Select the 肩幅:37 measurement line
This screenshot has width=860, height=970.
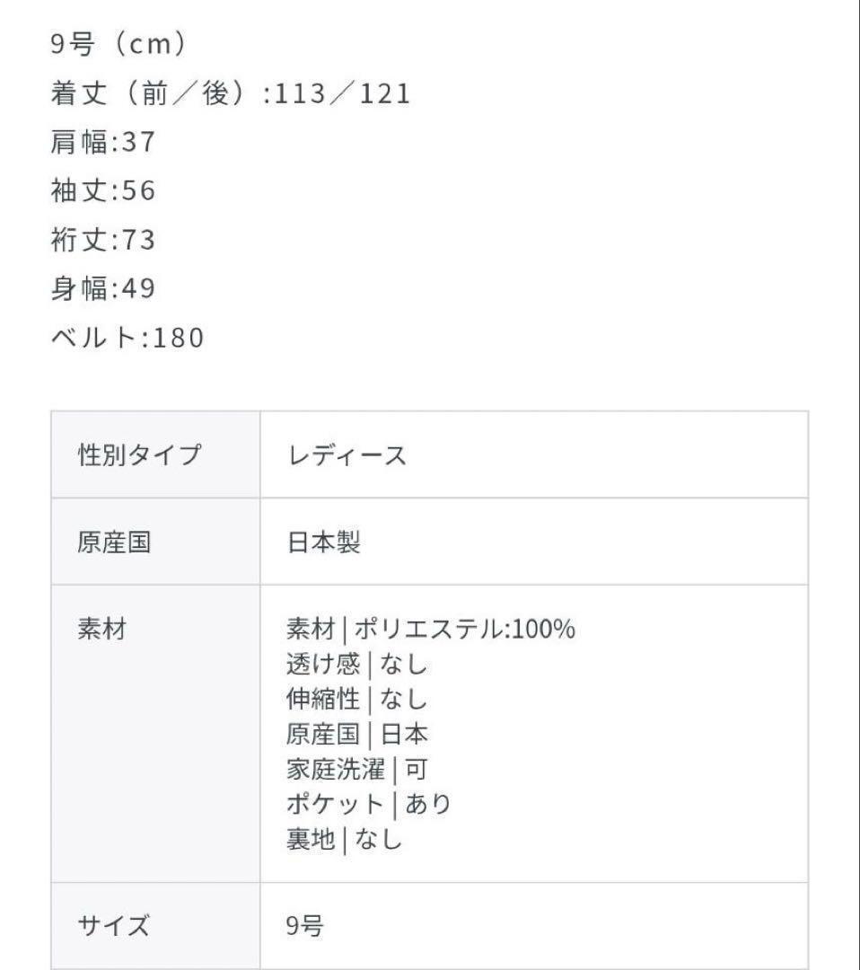[103, 142]
